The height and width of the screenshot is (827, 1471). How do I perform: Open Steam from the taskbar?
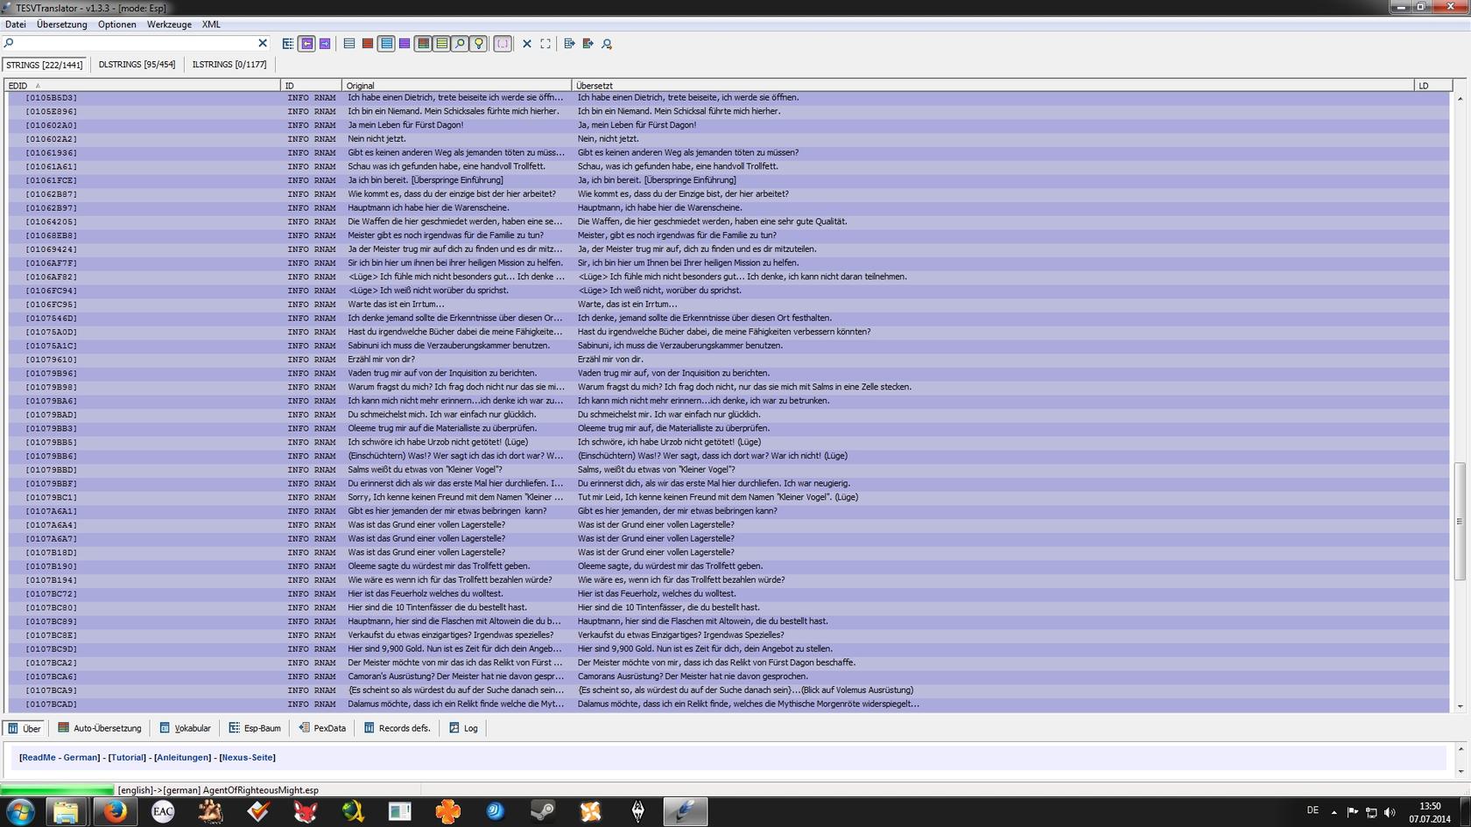[x=543, y=811]
